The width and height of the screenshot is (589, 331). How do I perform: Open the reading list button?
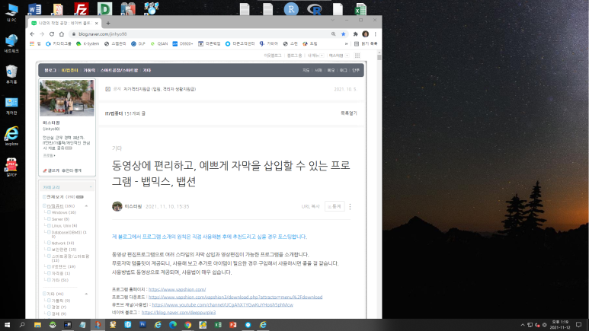366,44
